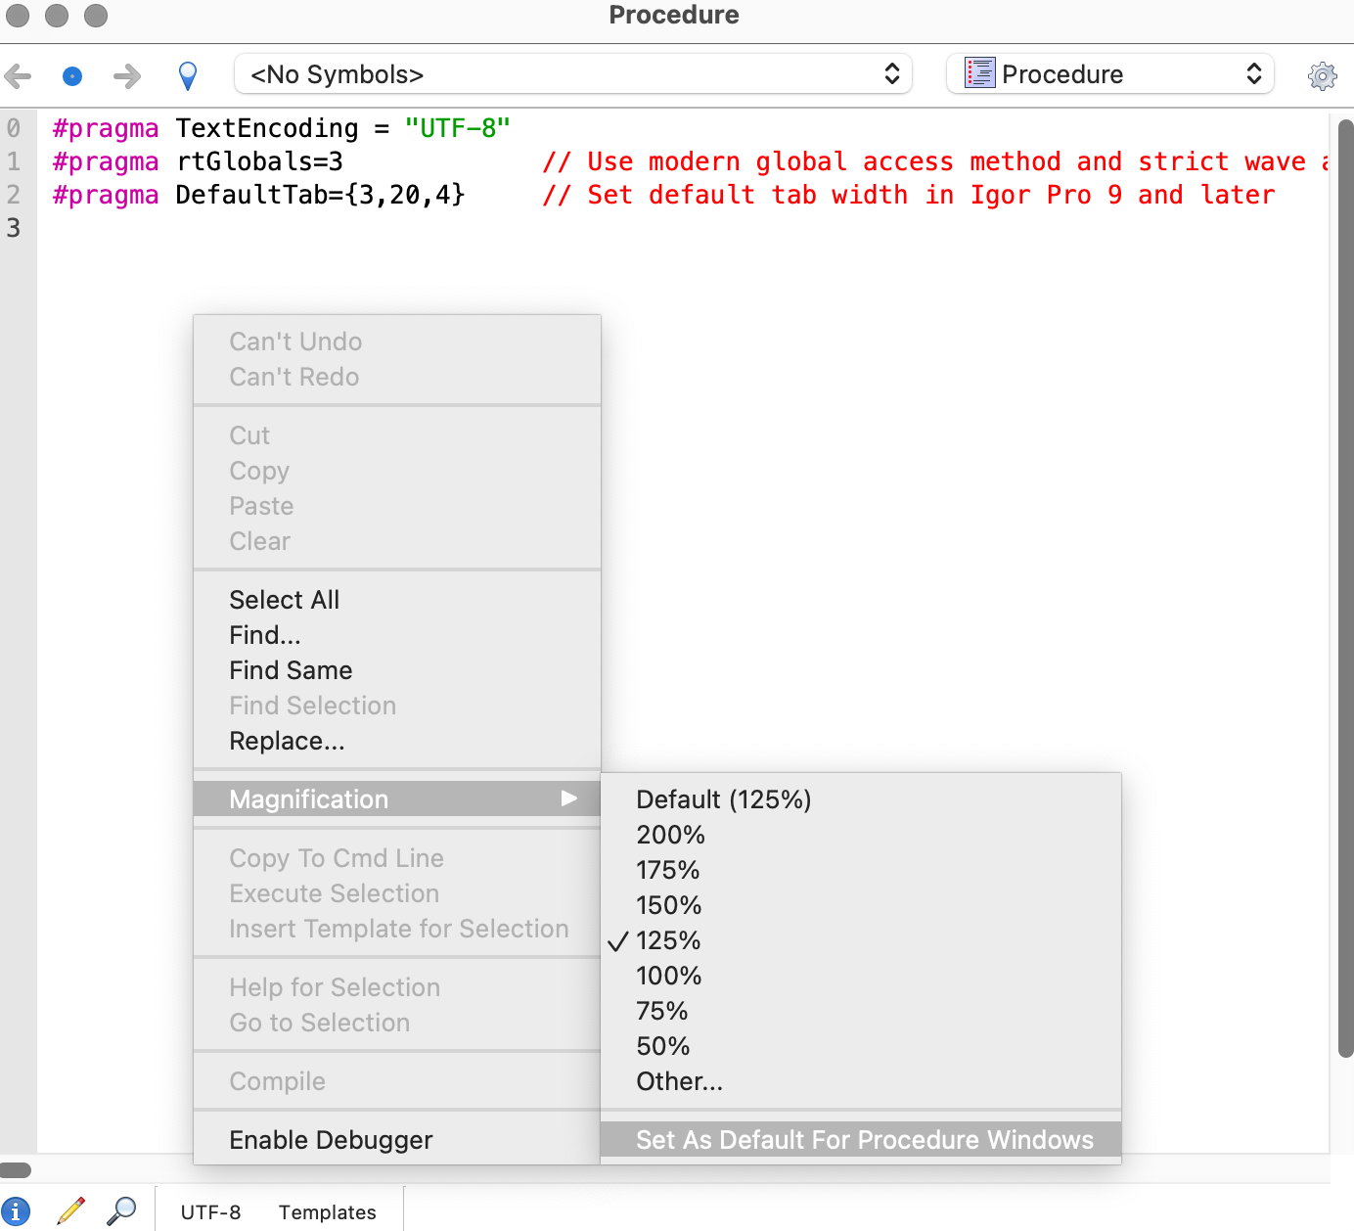
Task: Click the magnifying glass find icon
Action: 121,1210
